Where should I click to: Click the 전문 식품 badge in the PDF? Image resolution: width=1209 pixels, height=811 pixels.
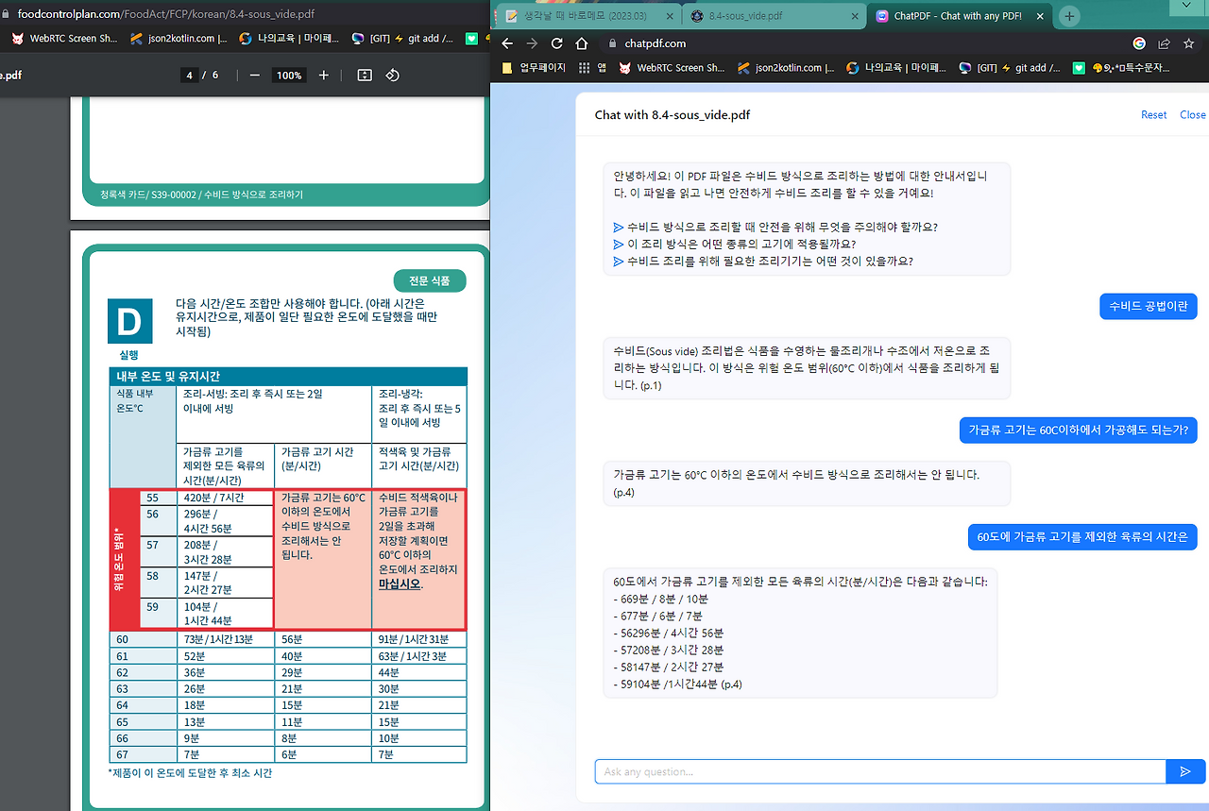pos(430,280)
